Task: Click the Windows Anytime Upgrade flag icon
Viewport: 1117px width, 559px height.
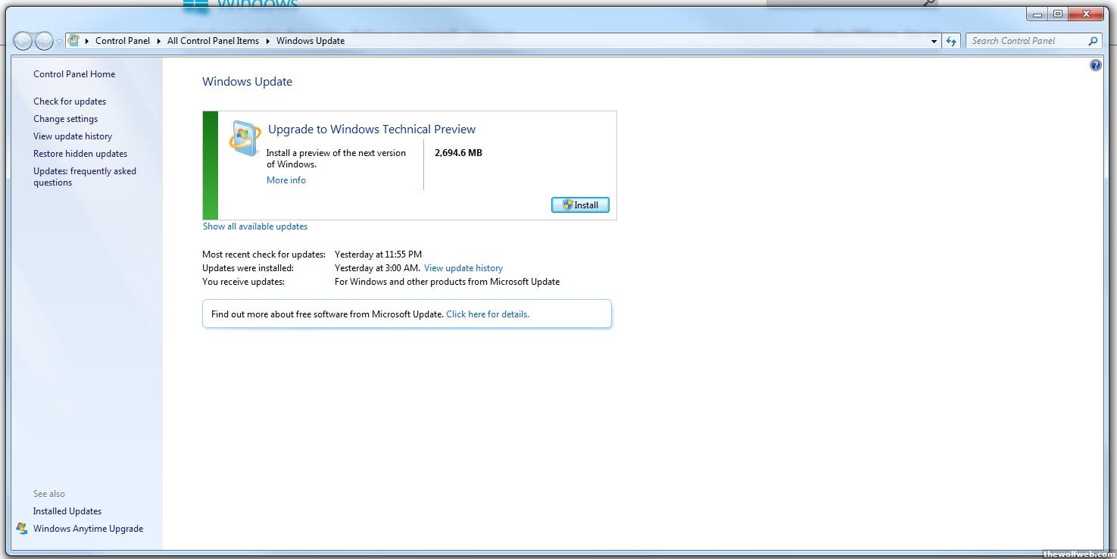Action: click(22, 529)
